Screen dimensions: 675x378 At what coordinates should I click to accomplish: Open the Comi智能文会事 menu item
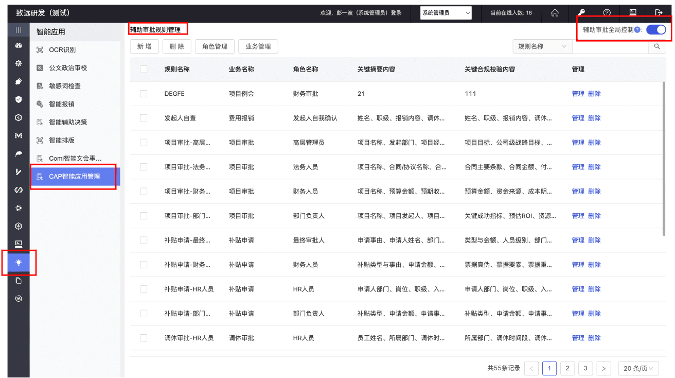coord(75,158)
